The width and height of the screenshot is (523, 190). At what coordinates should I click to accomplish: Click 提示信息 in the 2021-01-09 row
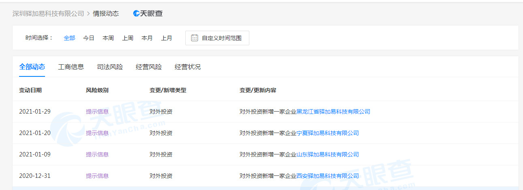click(x=97, y=154)
